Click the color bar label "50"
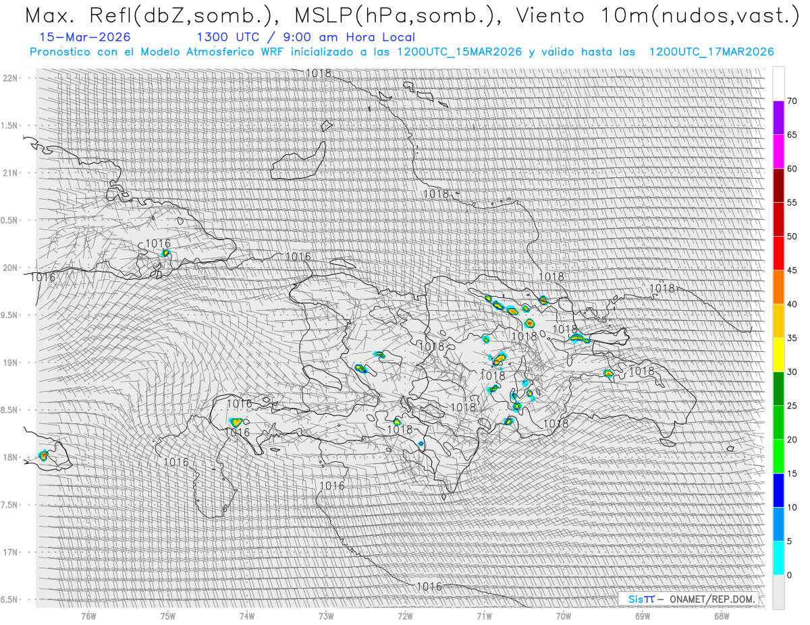This screenshot has height=625, width=810. (792, 237)
